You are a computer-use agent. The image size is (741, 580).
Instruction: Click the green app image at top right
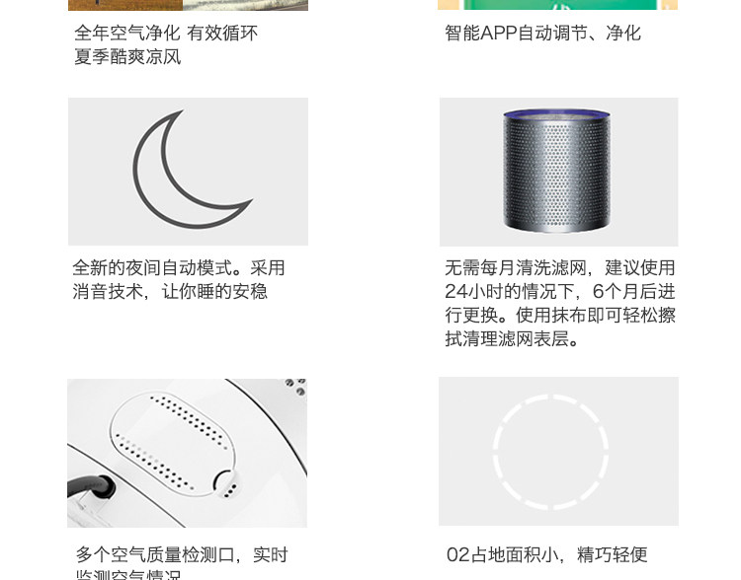click(x=557, y=5)
